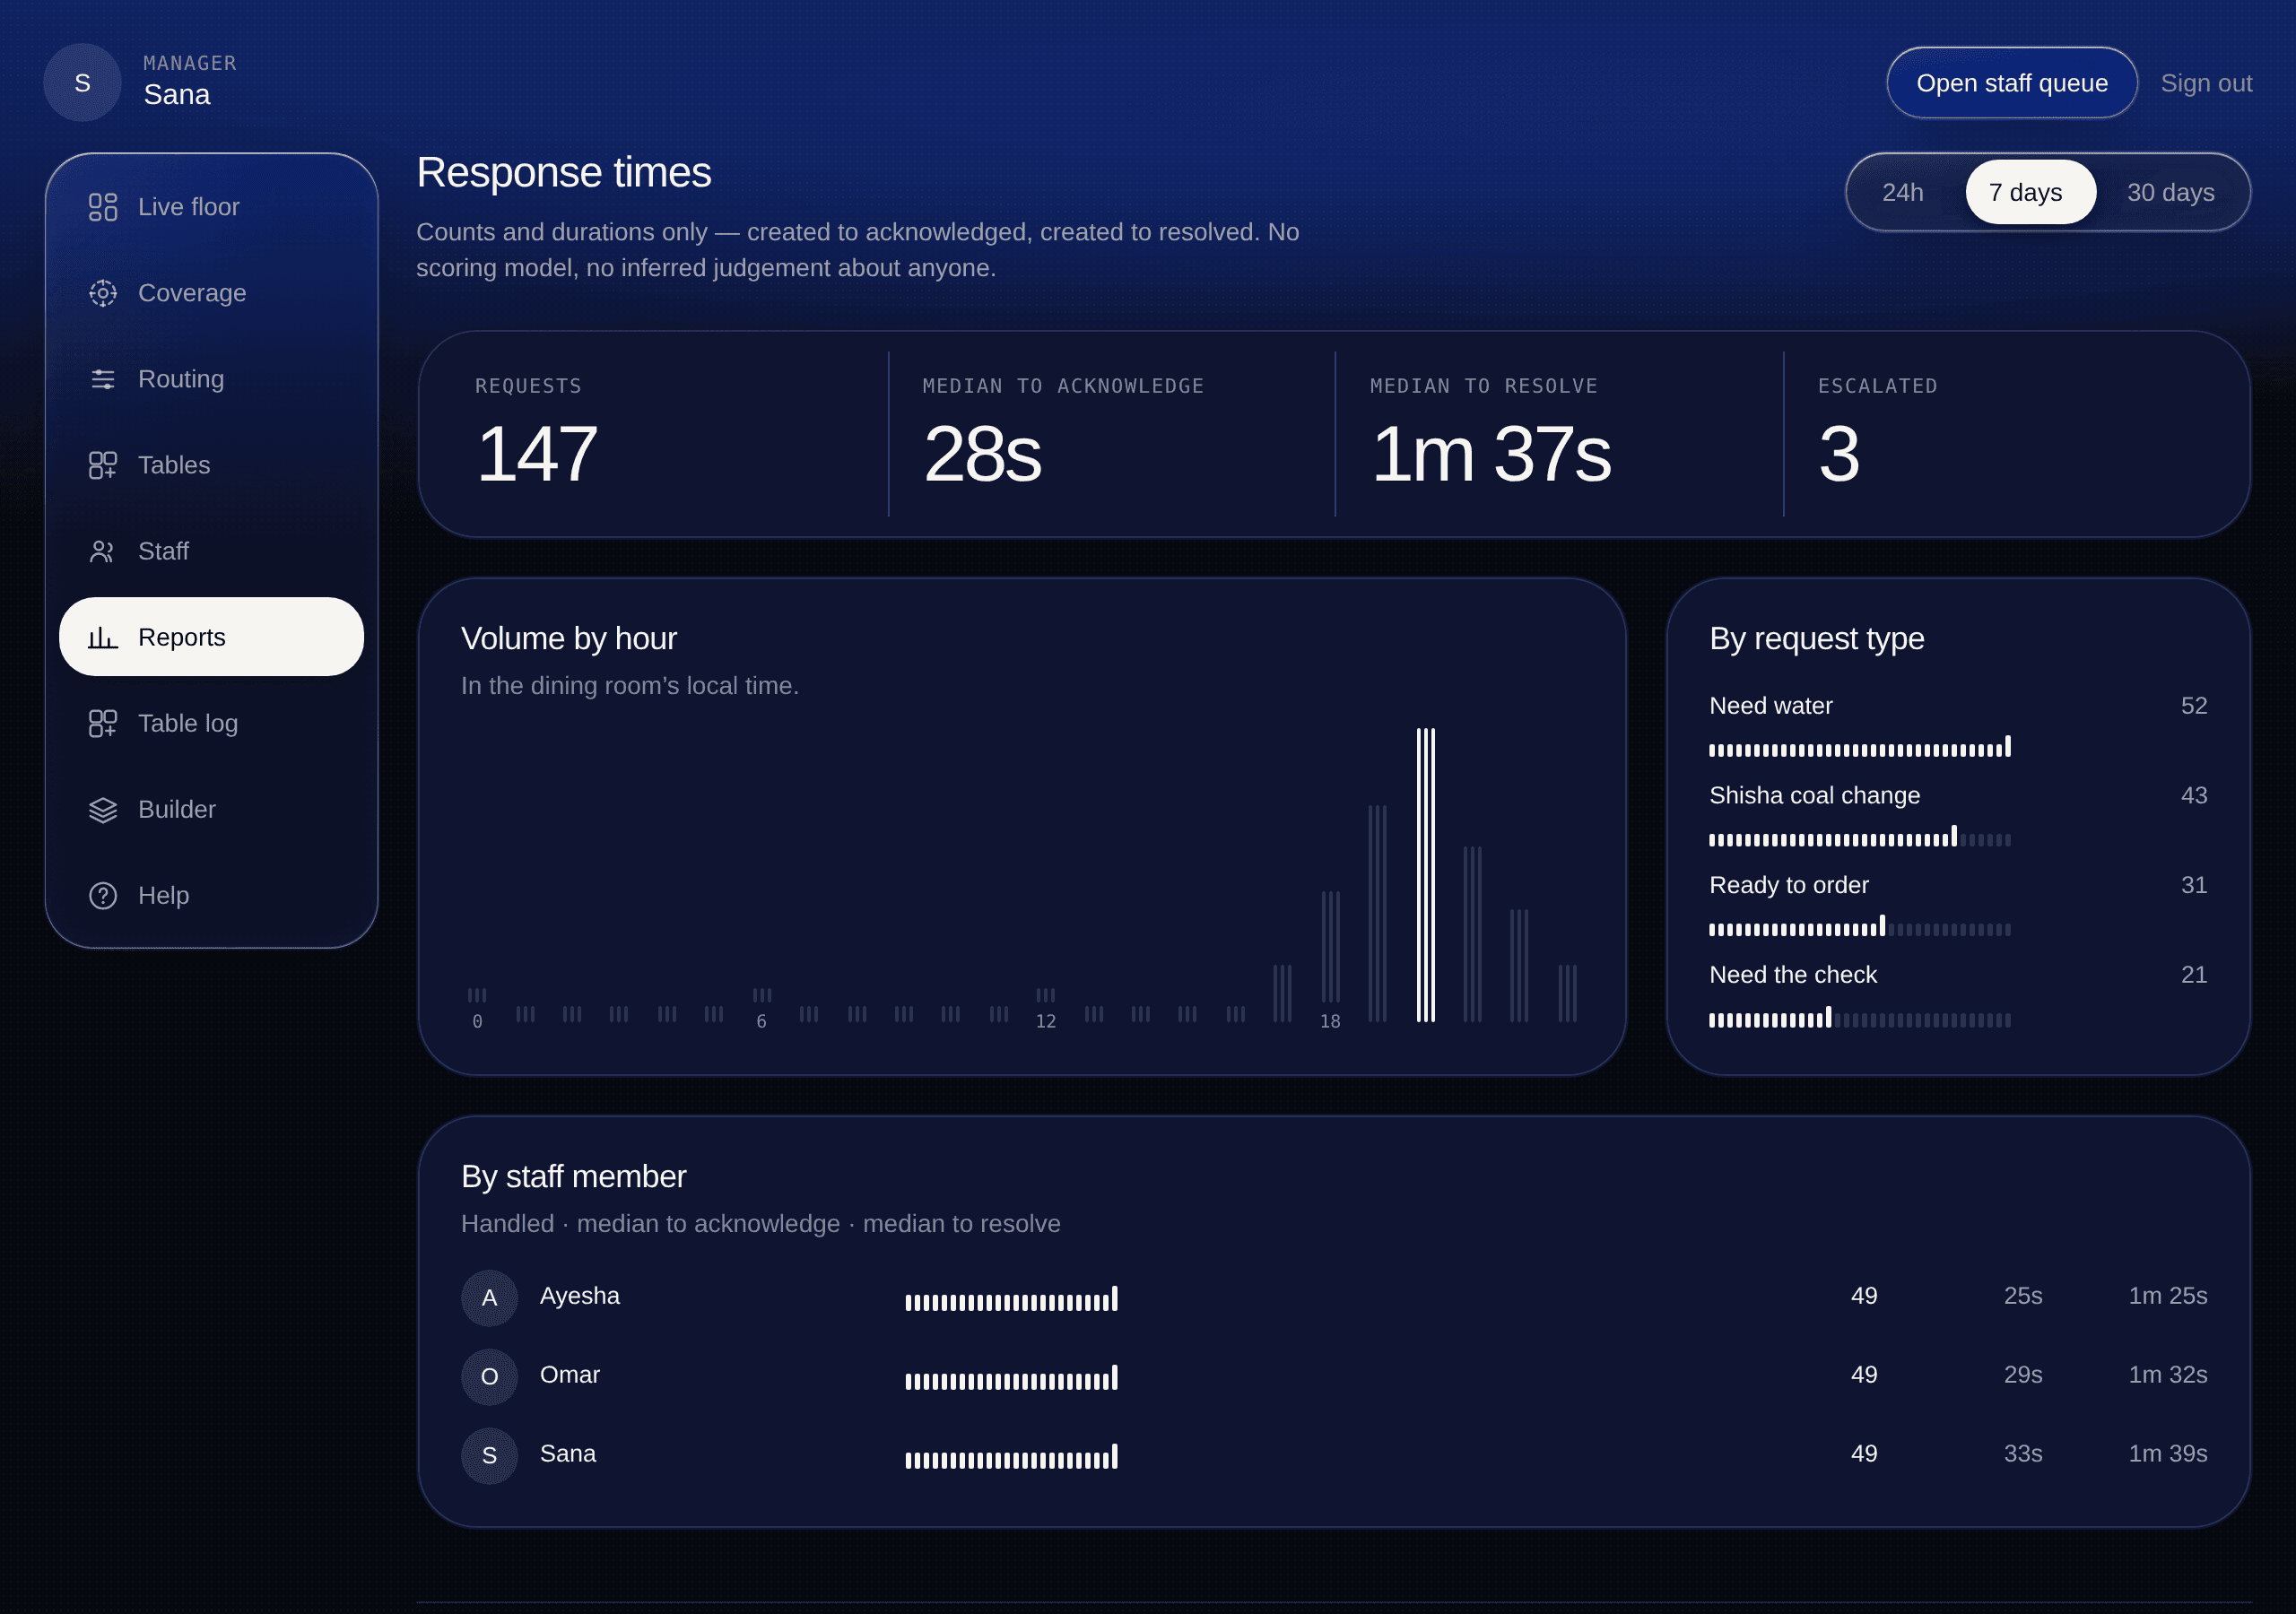Click the By request type heading
2296x1614 pixels.
pyautogui.click(x=1817, y=639)
